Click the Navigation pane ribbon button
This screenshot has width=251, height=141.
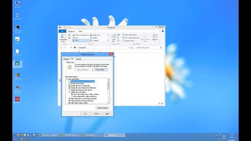point(64,38)
